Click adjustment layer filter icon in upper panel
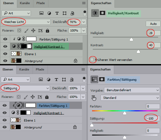The height and width of the screenshot is (140, 161). coord(49,13)
